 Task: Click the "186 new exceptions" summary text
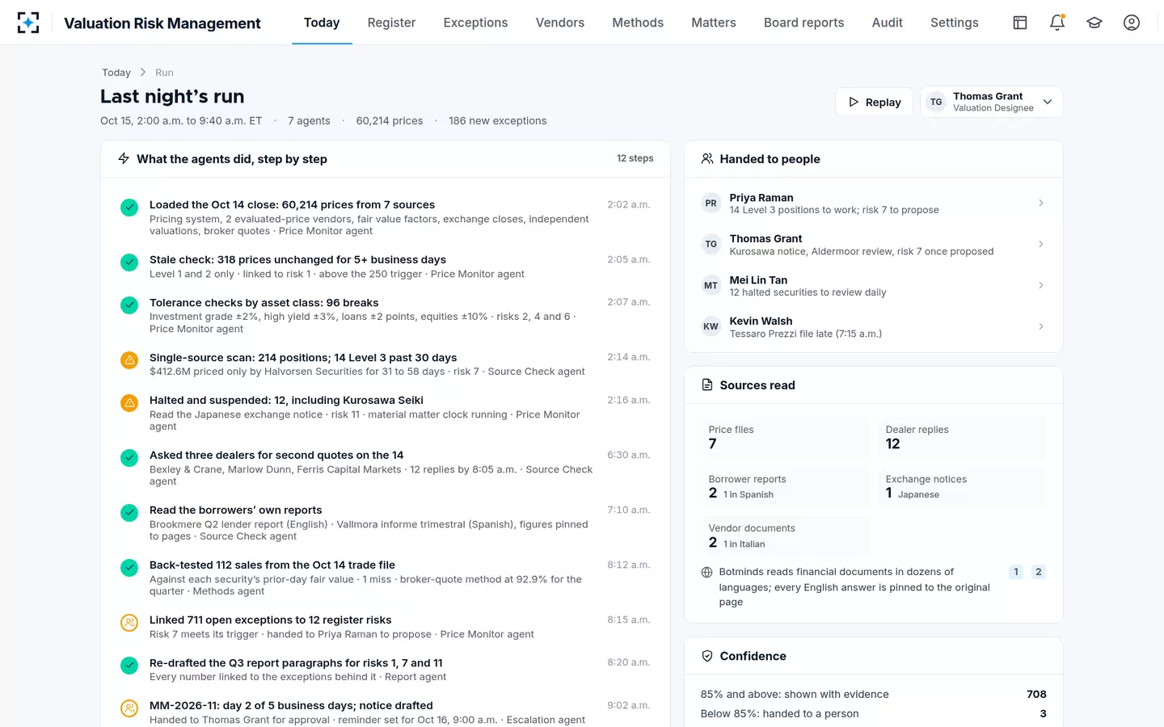(498, 120)
